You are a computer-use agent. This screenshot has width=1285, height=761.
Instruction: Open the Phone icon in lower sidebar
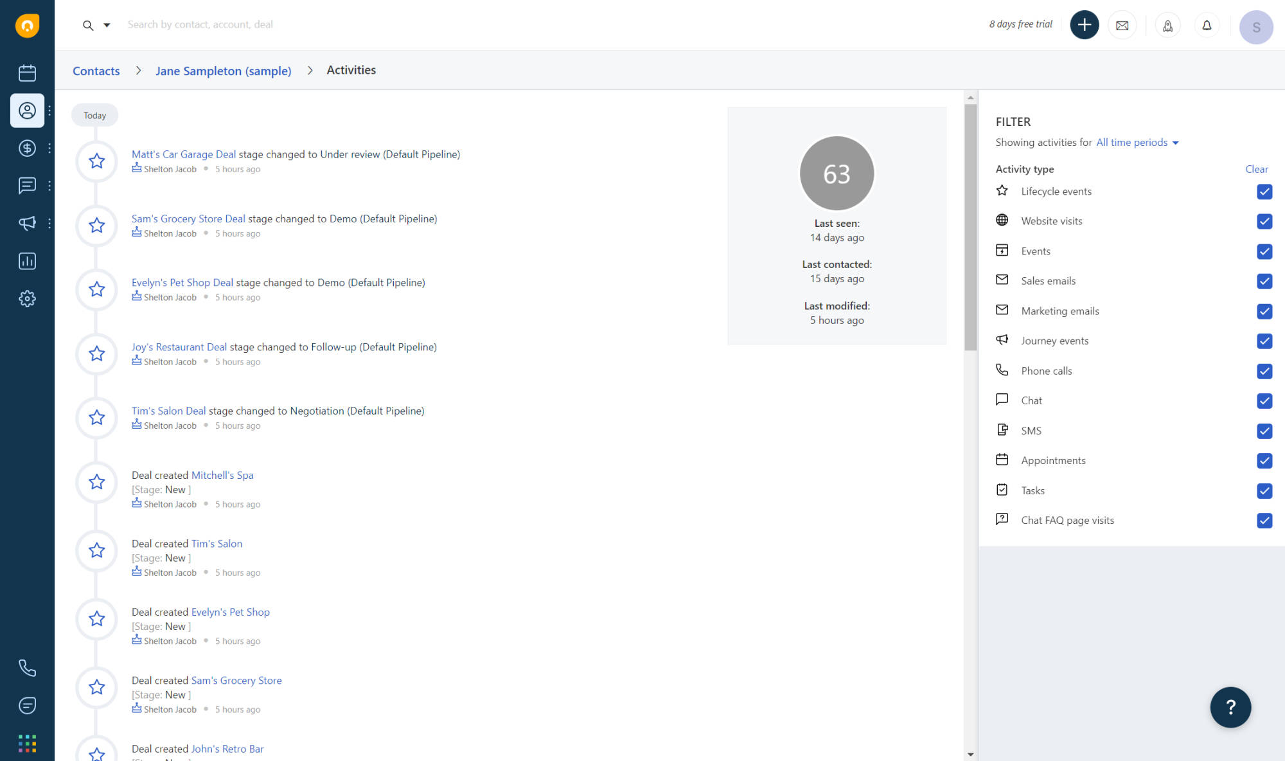(x=27, y=668)
